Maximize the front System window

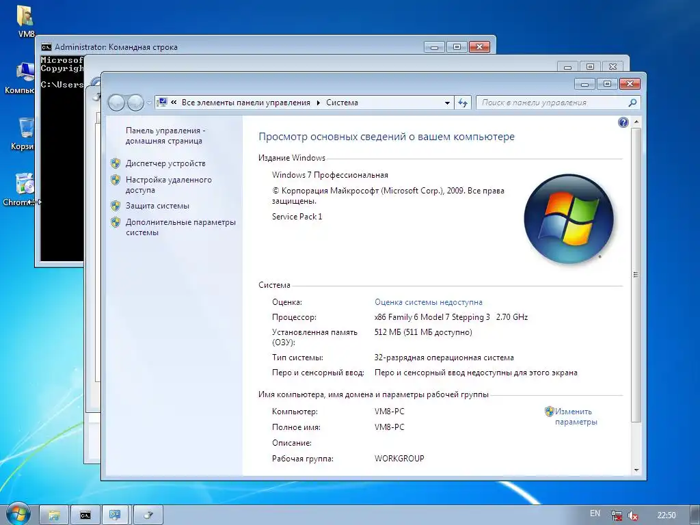(x=607, y=84)
